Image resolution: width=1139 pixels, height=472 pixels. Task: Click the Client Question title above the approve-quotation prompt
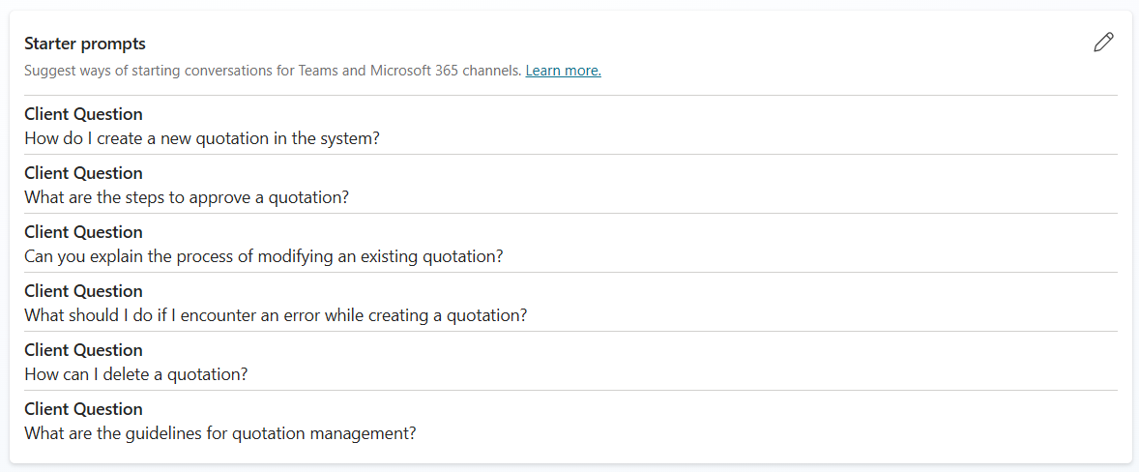83,173
